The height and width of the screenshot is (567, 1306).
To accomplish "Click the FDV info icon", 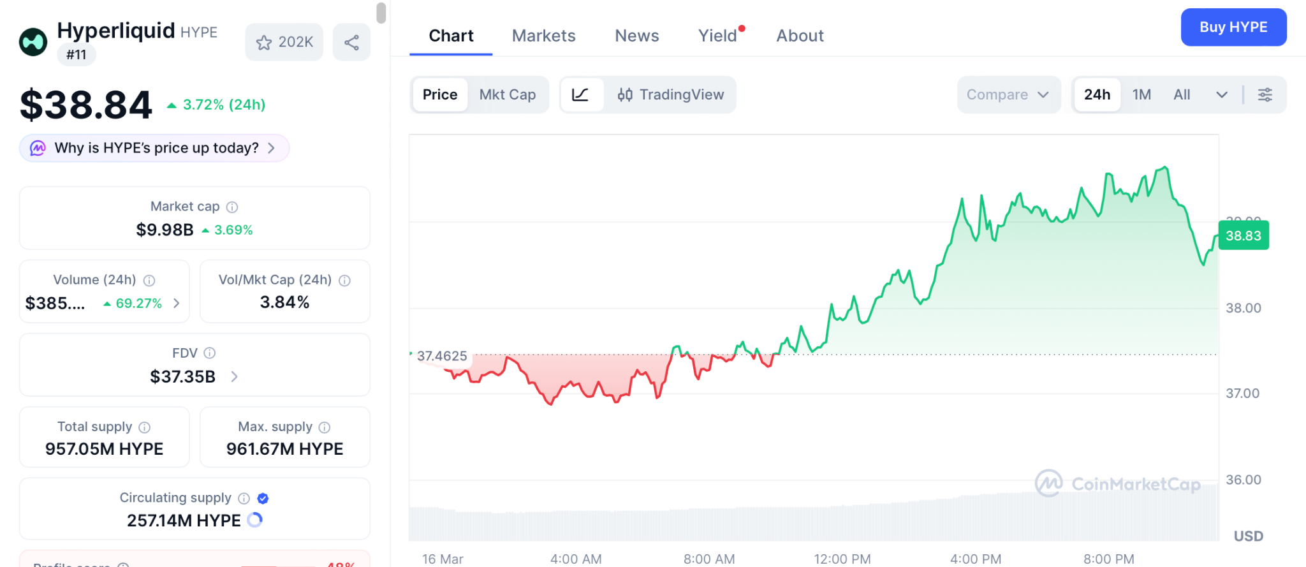I will click(x=210, y=353).
